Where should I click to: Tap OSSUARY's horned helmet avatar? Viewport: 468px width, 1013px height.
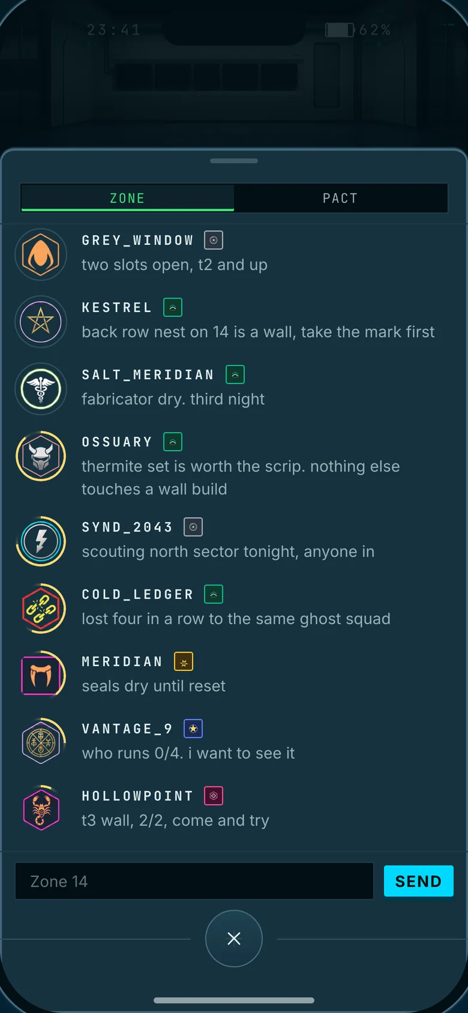click(41, 456)
